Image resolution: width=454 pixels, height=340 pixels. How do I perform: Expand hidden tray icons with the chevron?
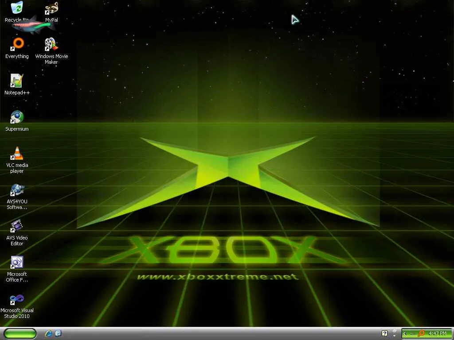405,334
